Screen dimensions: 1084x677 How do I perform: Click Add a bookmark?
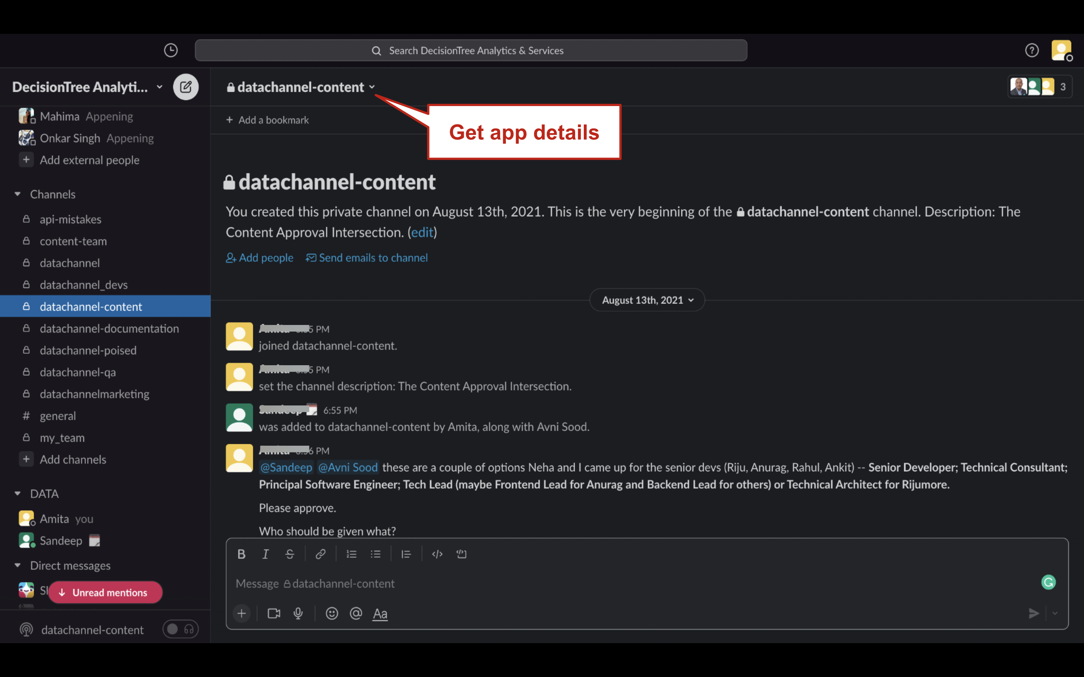tap(267, 120)
